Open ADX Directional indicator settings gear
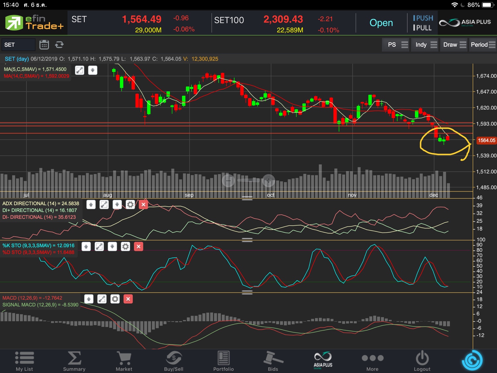This screenshot has width=497, height=373. point(130,205)
